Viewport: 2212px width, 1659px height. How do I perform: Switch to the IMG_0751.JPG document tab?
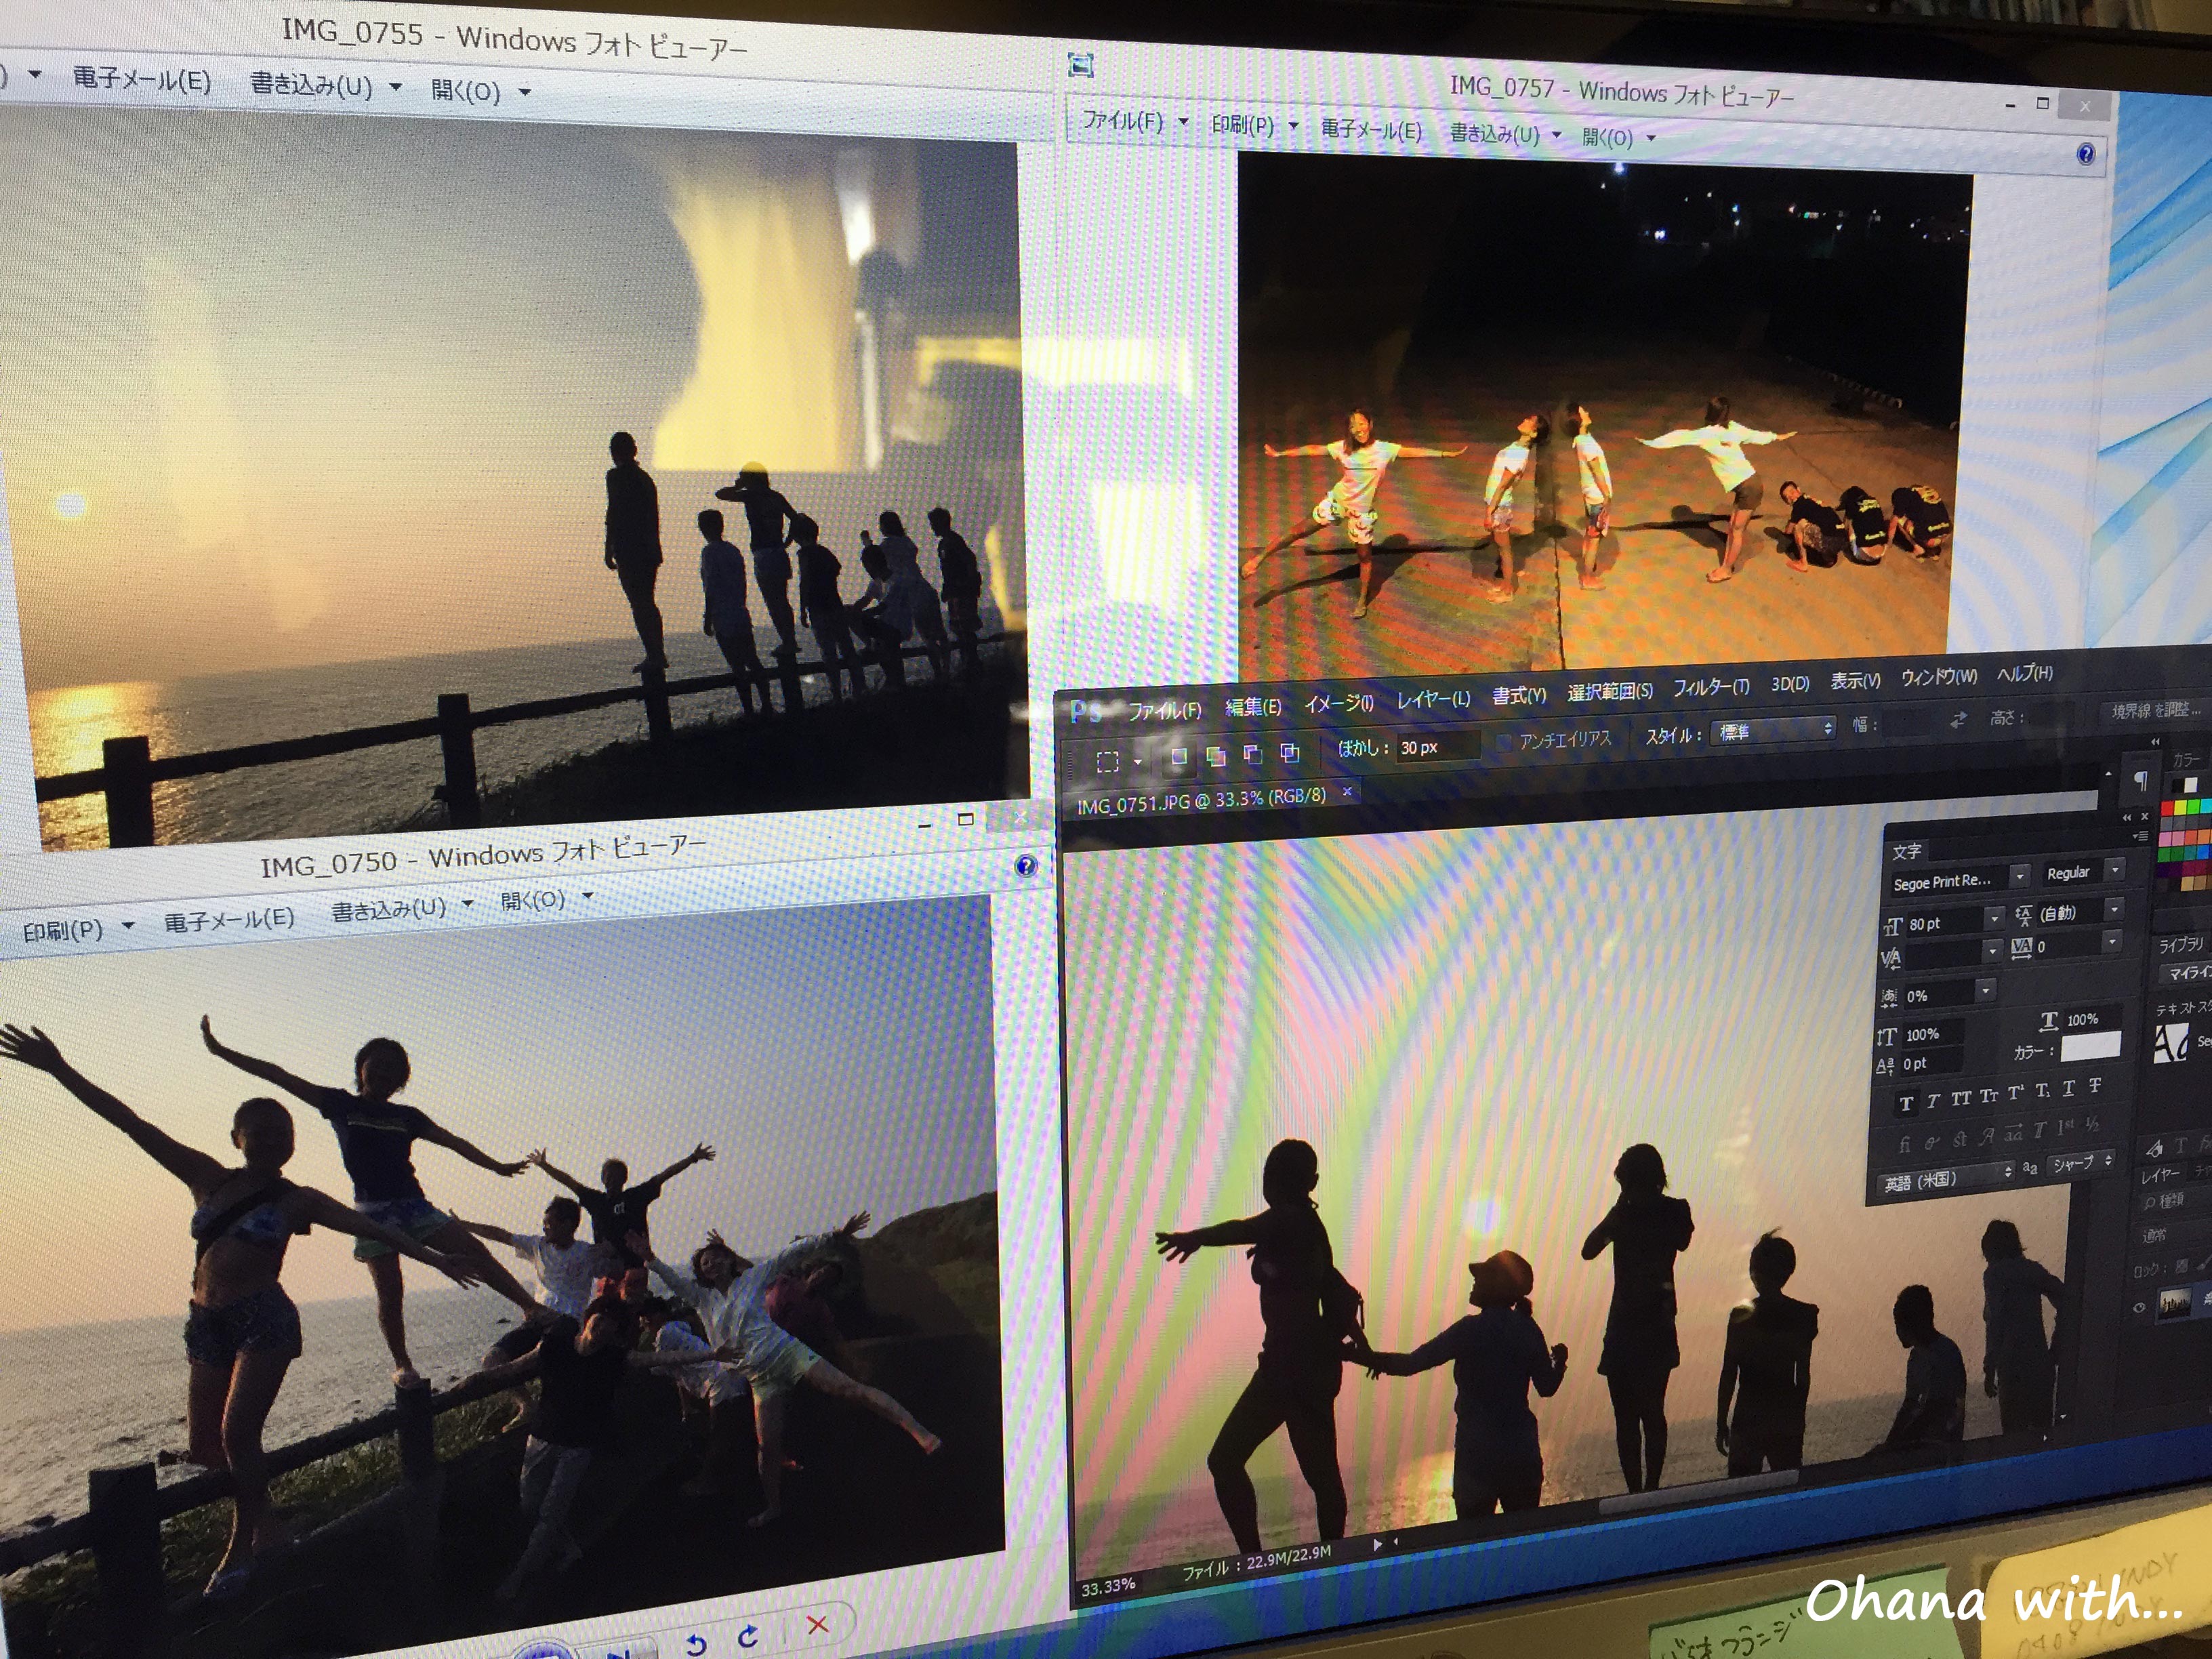pyautogui.click(x=1201, y=800)
